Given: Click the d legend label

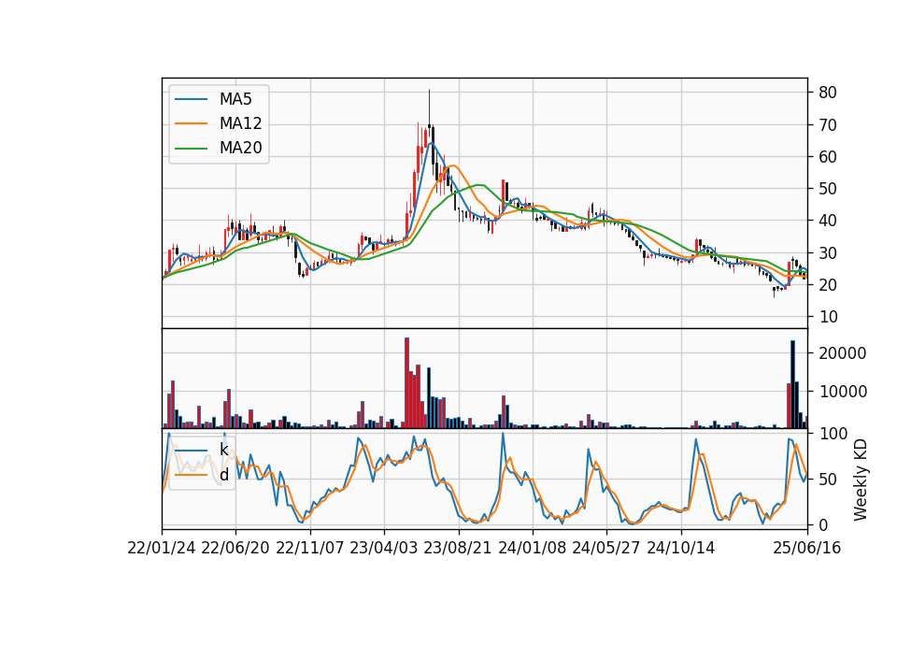Looking at the screenshot, I should coord(223,475).
